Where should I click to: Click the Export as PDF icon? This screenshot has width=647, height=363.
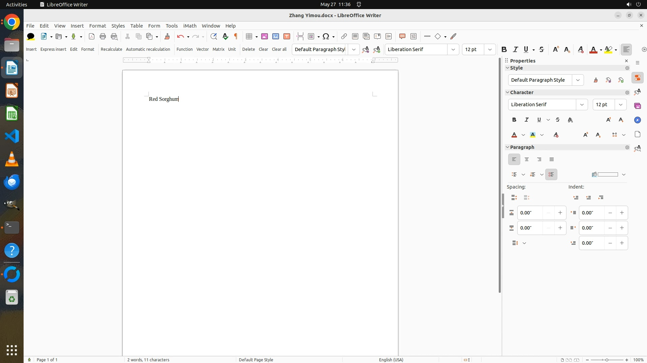[x=92, y=36]
